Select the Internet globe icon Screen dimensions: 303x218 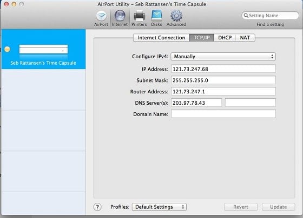point(120,16)
